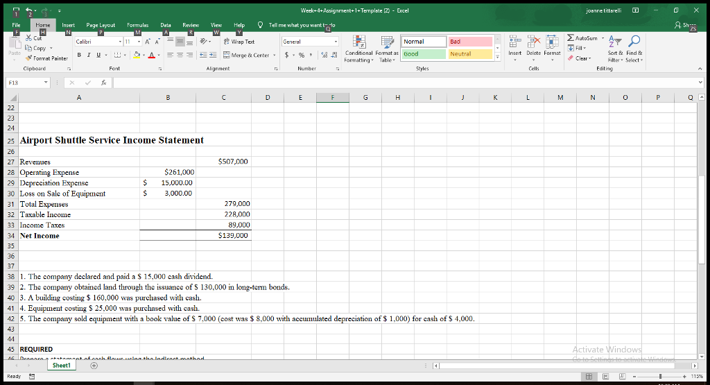The image size is (710, 385).
Task: Toggle underline formatting
Action: pyautogui.click(x=98, y=55)
